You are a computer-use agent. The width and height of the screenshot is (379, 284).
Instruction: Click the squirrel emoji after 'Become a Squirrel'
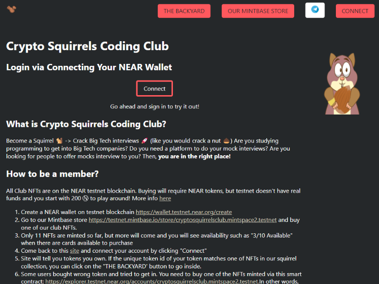(x=59, y=141)
